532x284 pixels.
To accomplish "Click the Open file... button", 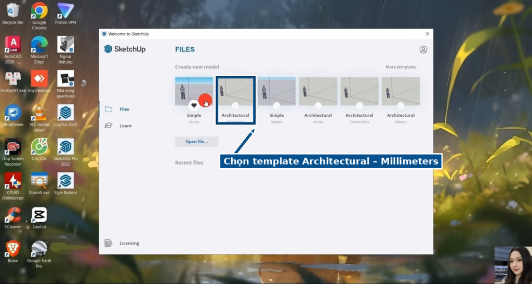I will pyautogui.click(x=196, y=142).
